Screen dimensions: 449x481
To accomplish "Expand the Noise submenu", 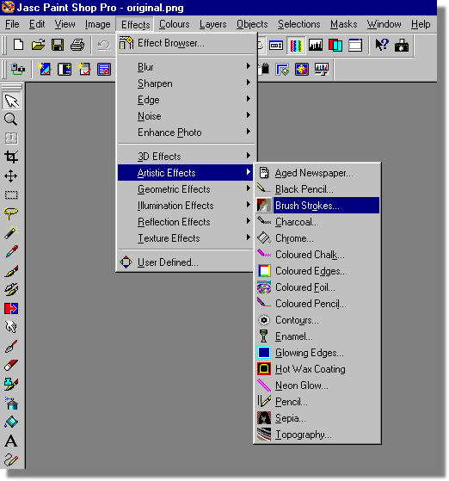I will (187, 116).
